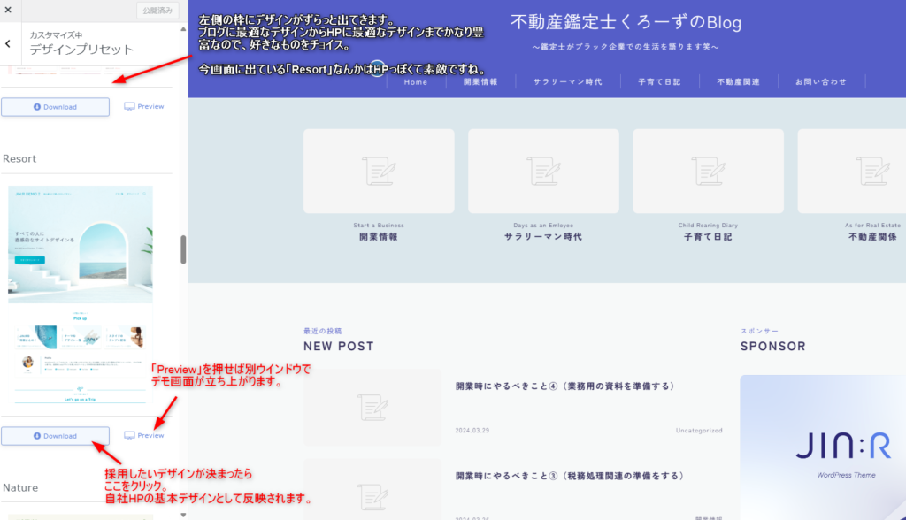Click the sidebar scrollbar handle
Screen dimensions: 906x520
coord(183,249)
